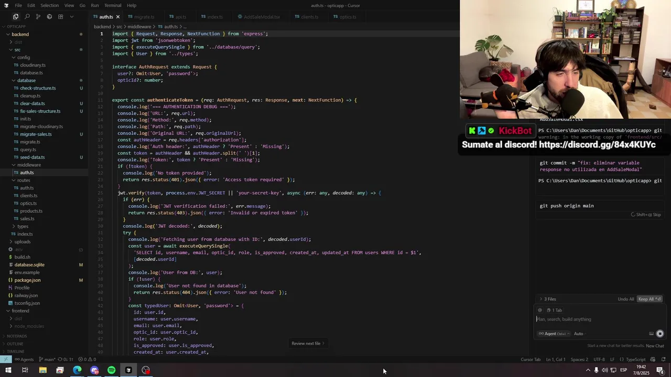Viewport: 671px width, 377px height.
Task: Open the Extensions cube icon
Action: (x=49, y=17)
